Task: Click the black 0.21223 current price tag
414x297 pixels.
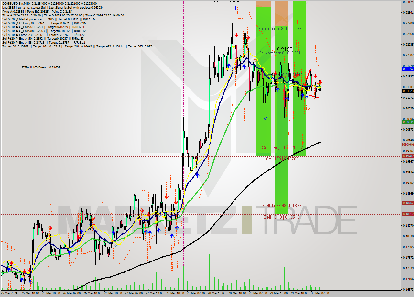Action: point(408,91)
